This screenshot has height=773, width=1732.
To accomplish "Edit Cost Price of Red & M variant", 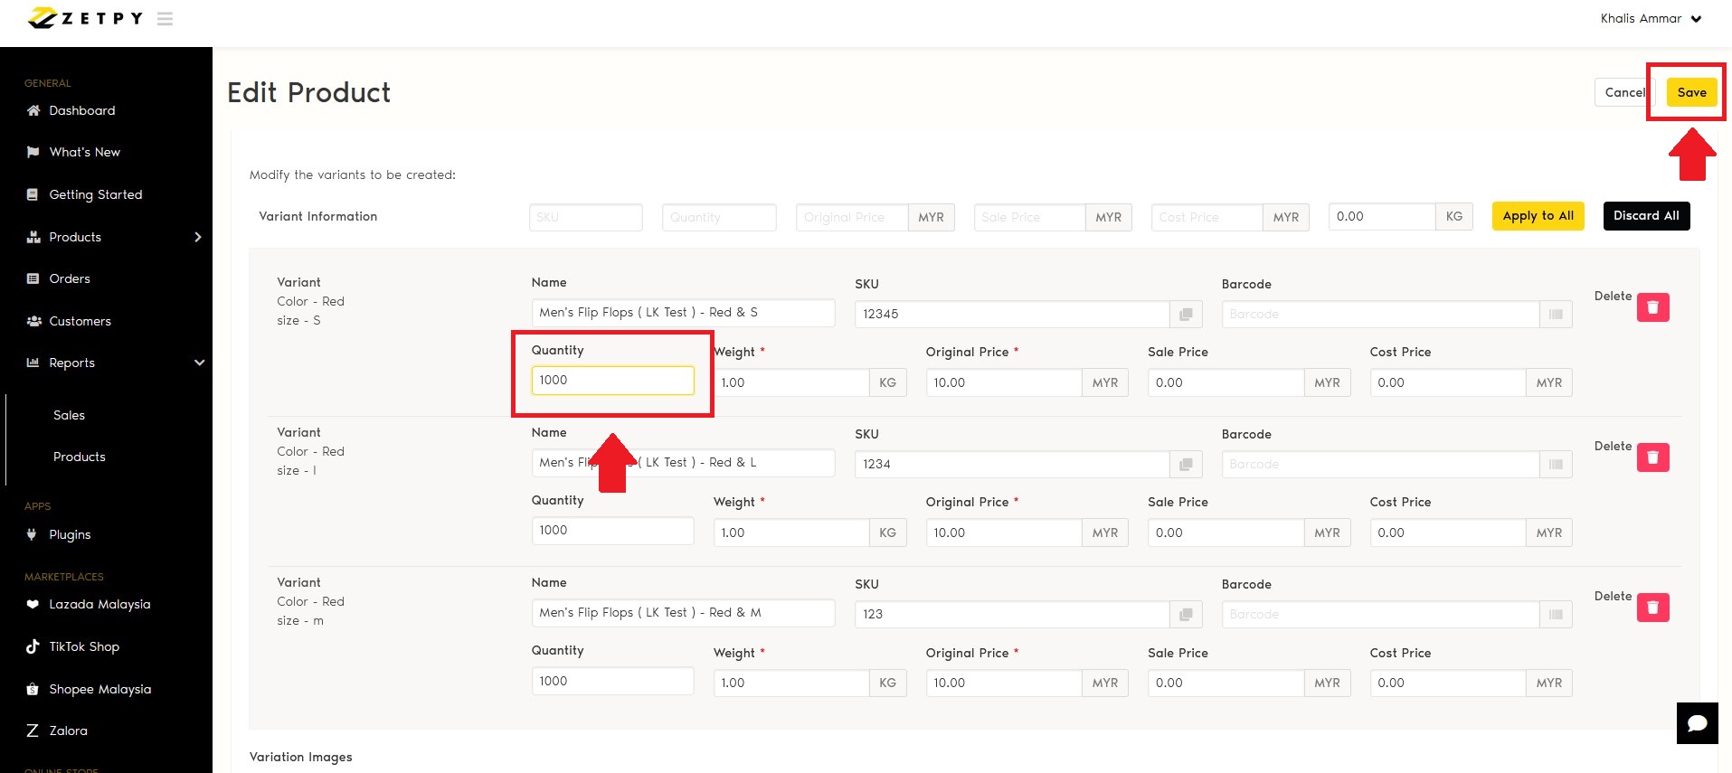I will click(1447, 683).
